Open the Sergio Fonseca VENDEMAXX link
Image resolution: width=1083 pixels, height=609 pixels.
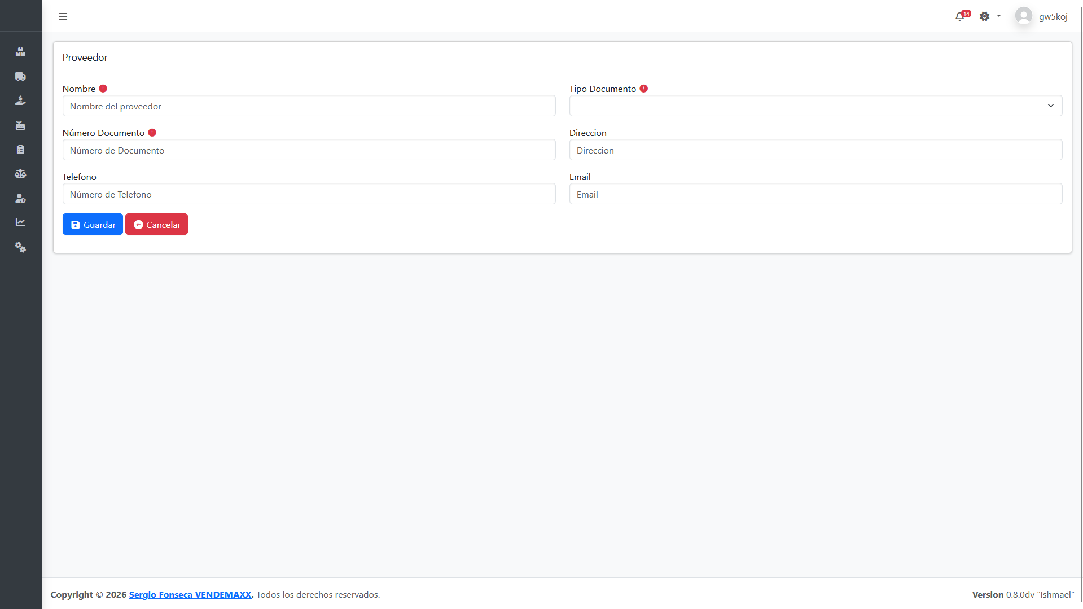(x=190, y=594)
